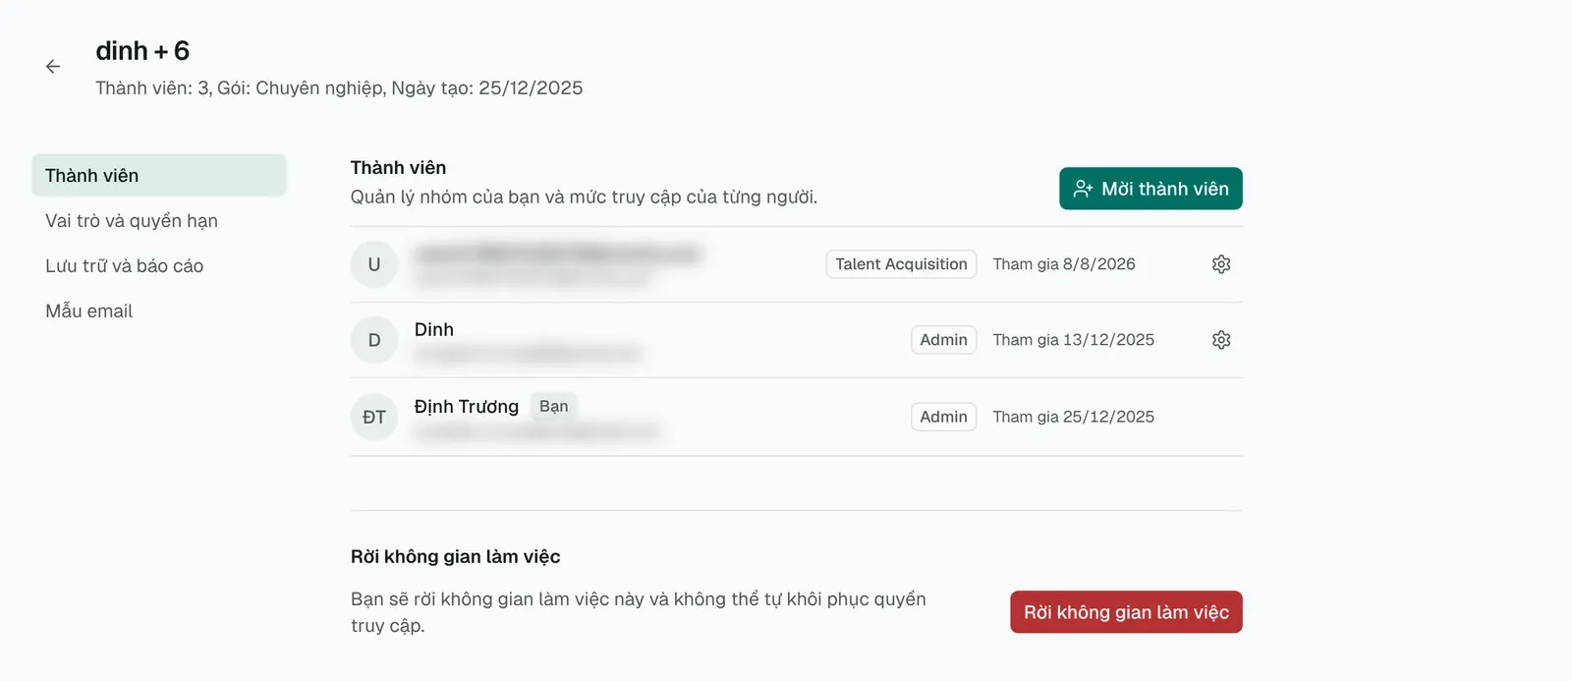Click the workspace title dinh + 6
The width and height of the screenshot is (1572, 681).
[x=142, y=51]
